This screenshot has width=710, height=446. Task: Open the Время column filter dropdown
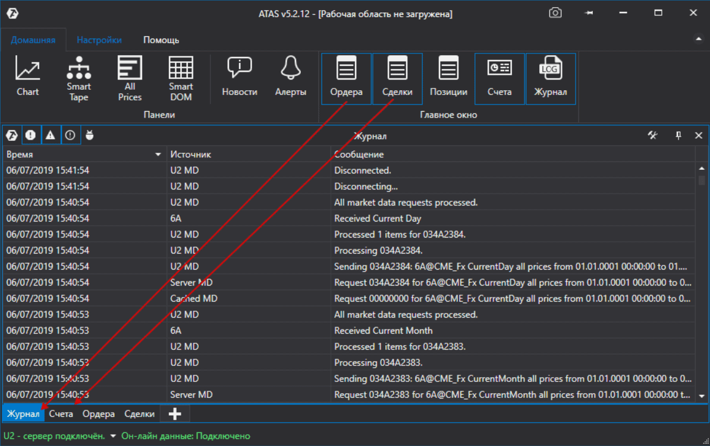tap(158, 154)
